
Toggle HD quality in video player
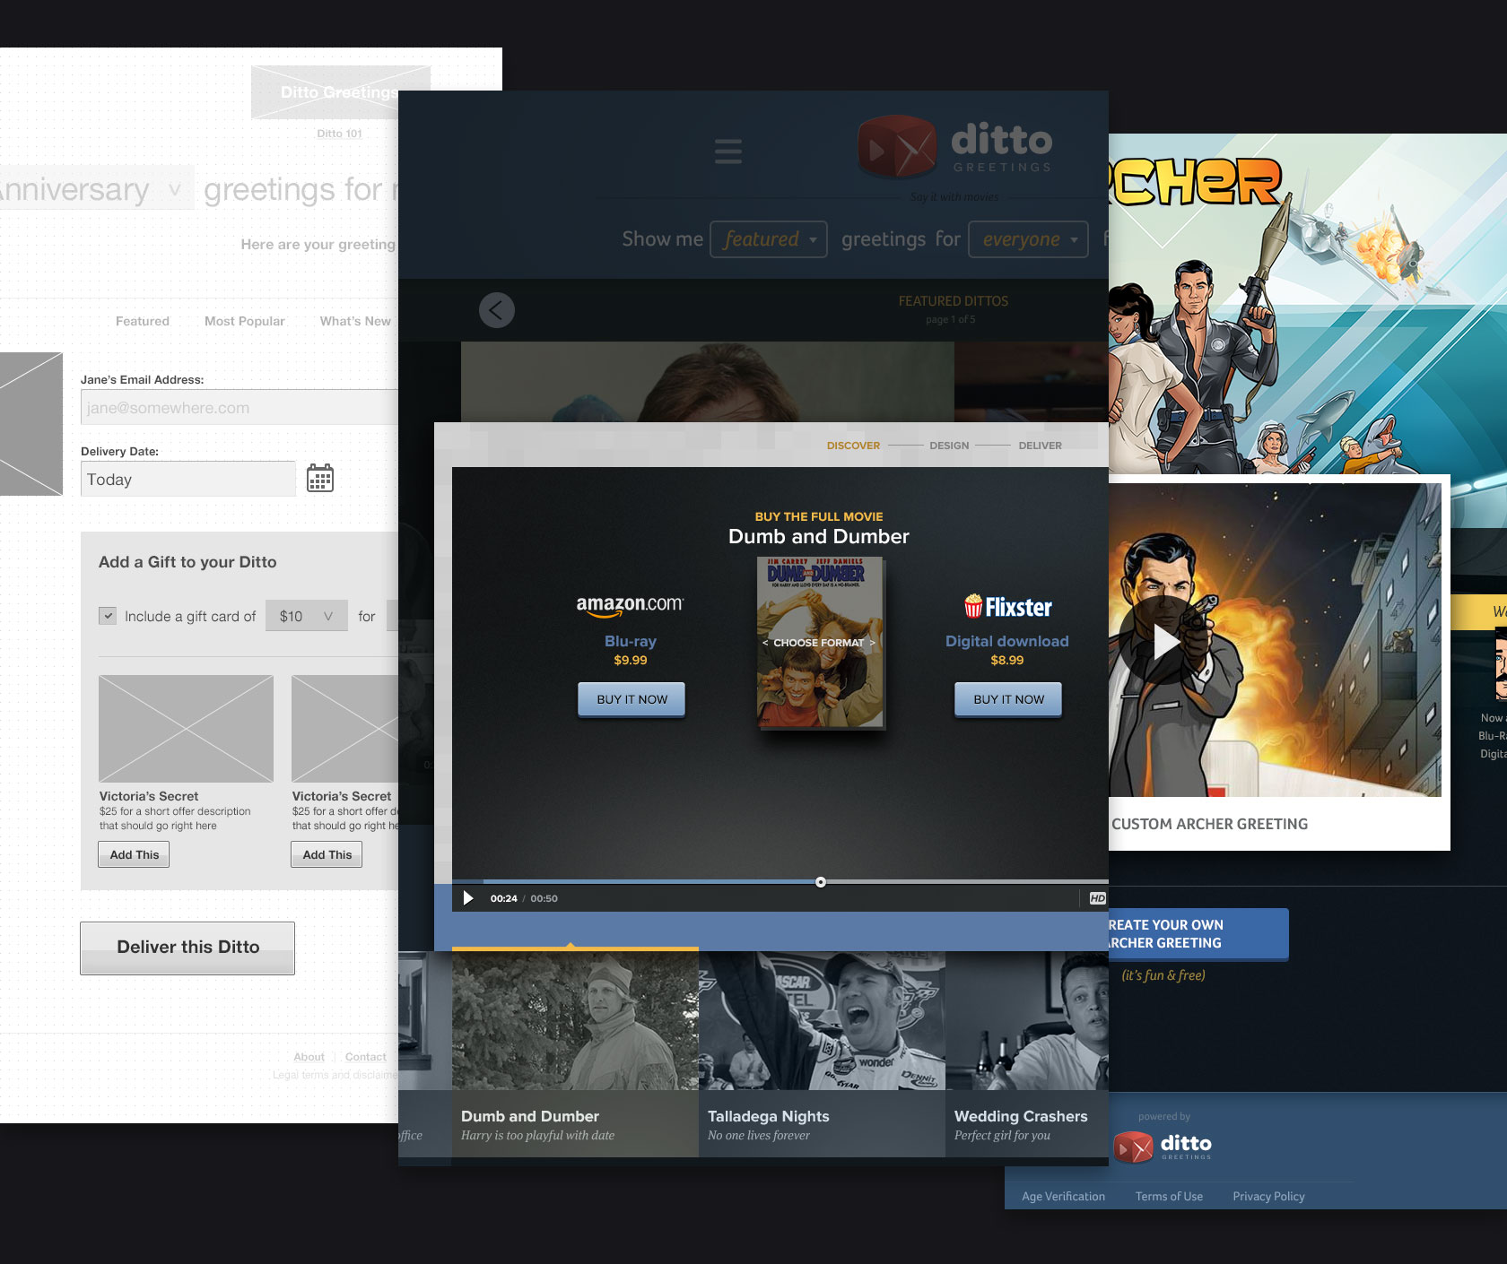point(1097,898)
